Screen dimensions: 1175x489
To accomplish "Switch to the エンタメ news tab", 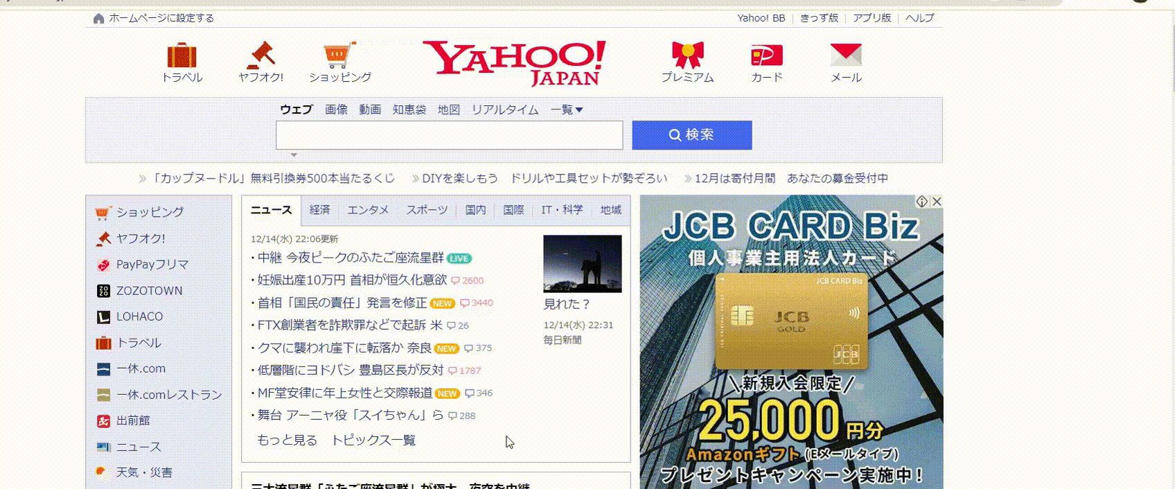I will (368, 210).
